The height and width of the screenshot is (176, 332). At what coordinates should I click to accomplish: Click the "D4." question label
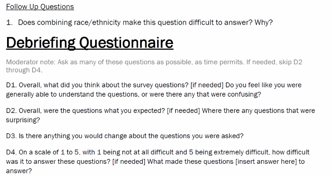(11, 152)
